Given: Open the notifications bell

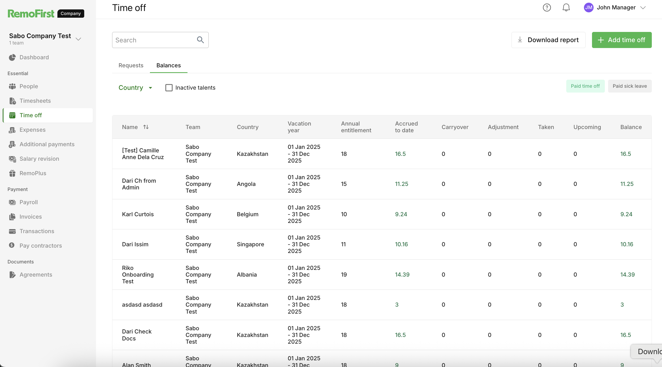Looking at the screenshot, I should (566, 8).
